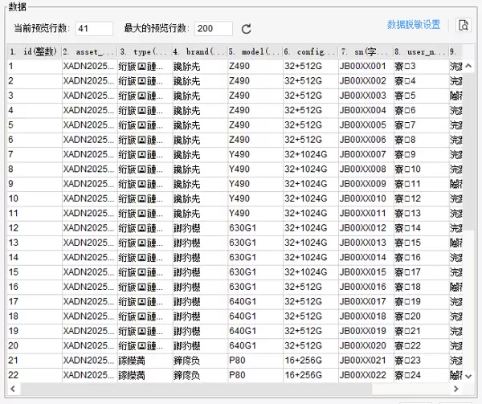Select the "7. sn" column header
482x404 pixels.
[x=364, y=52]
